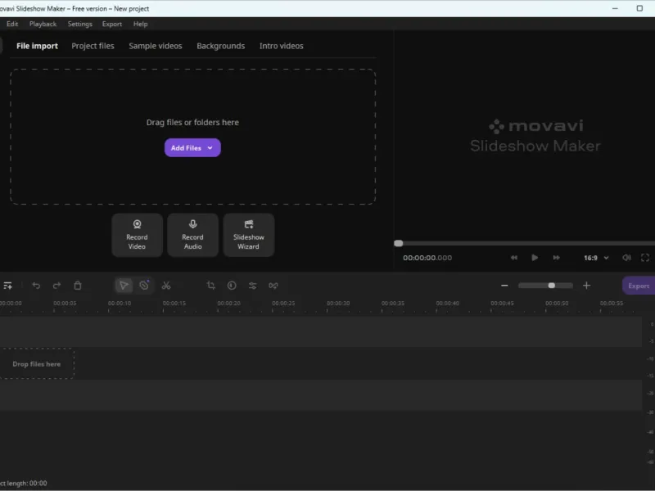
Task: Click the preview playback position slider handle
Action: click(x=399, y=243)
